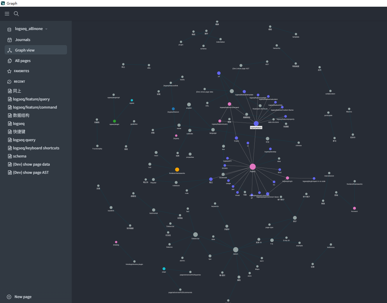
Task: Open recent page logseq/feature/command
Action: [35, 107]
